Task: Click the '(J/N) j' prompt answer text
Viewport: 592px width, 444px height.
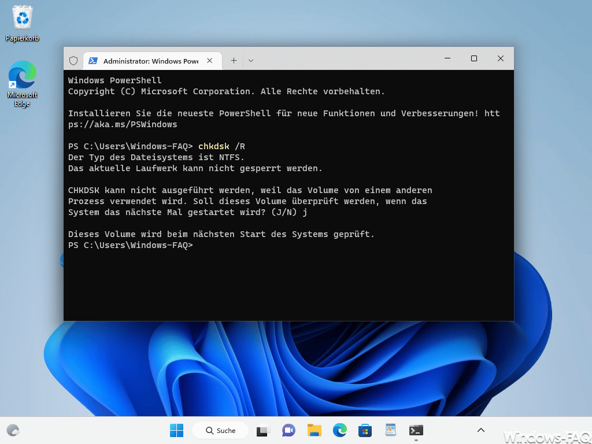Action: [289, 212]
